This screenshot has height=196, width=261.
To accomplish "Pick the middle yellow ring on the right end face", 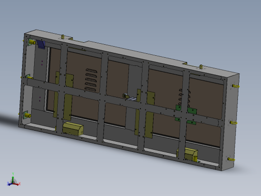I will pyautogui.click(x=233, y=123).
